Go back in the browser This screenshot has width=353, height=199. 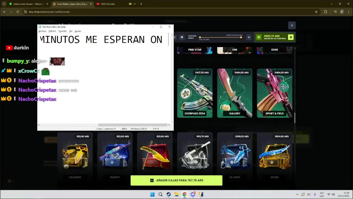pyautogui.click(x=4, y=12)
